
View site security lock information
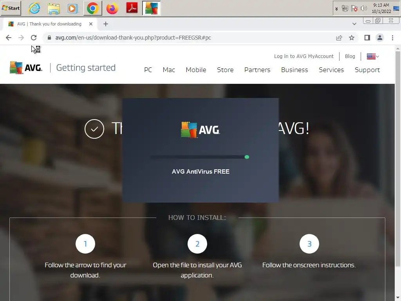49,38
